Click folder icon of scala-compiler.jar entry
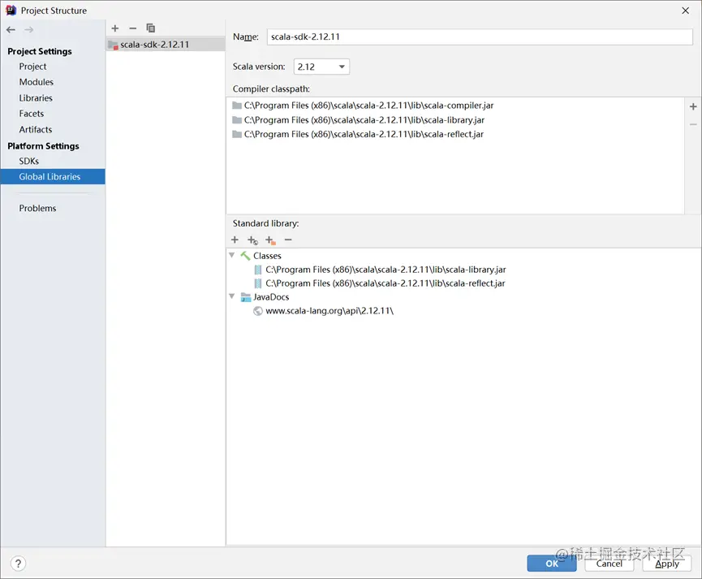This screenshot has width=702, height=579. [x=237, y=106]
